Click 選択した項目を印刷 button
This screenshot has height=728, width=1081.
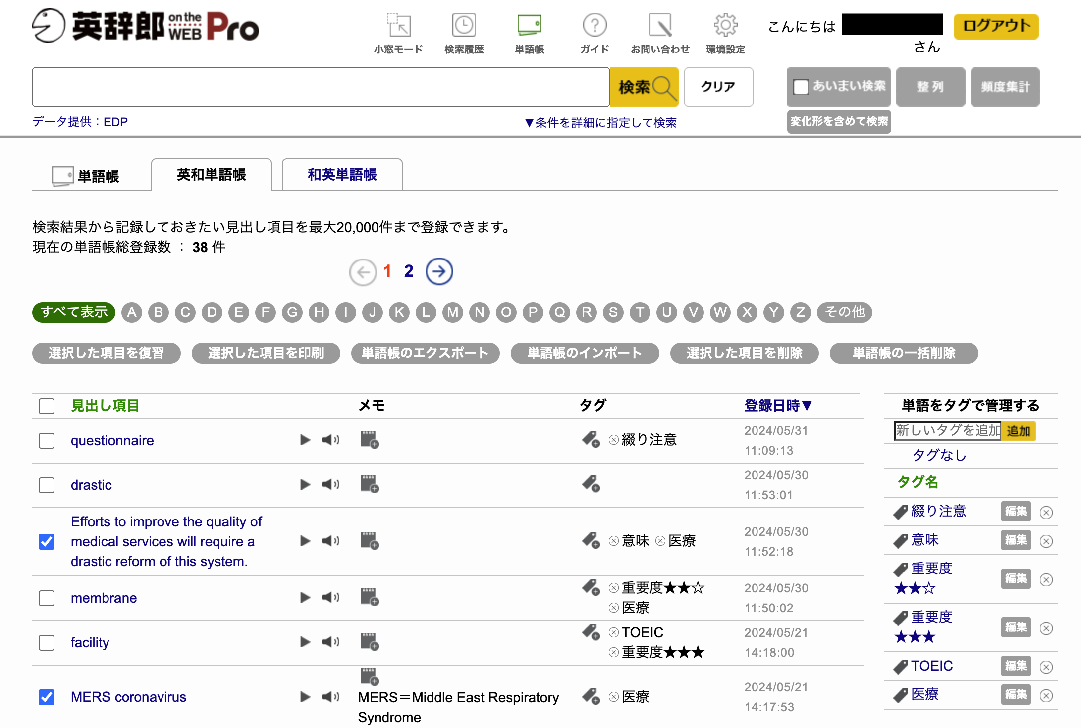click(266, 353)
